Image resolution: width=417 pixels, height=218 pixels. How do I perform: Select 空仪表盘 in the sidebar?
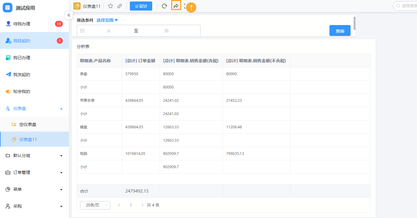click(28, 124)
